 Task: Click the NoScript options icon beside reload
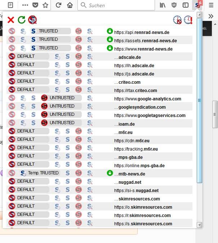(32, 20)
